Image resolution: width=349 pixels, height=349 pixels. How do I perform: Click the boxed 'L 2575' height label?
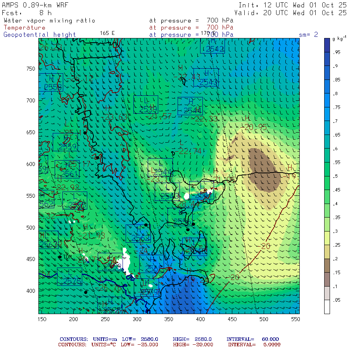70,276
